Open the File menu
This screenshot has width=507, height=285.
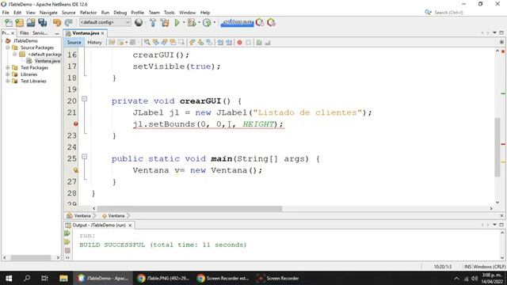[6, 13]
